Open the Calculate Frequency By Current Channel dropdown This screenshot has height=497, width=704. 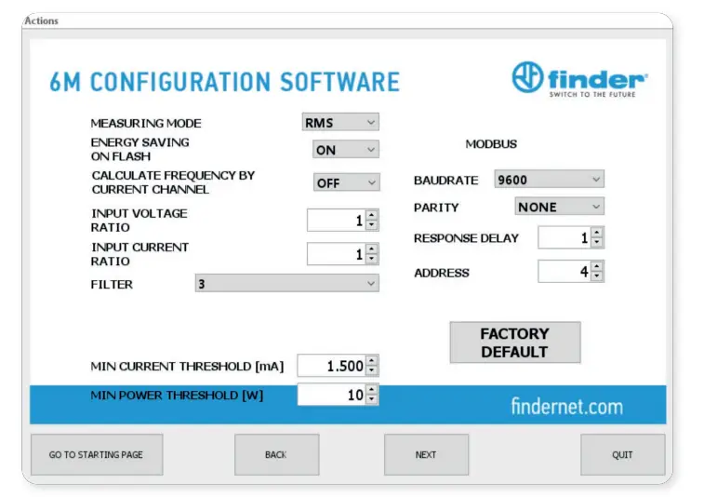tap(347, 182)
